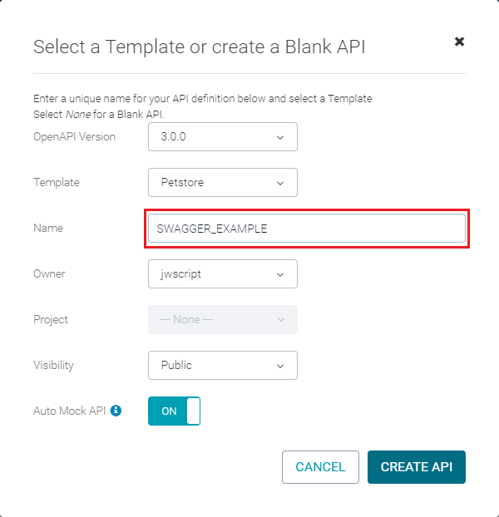The width and height of the screenshot is (499, 517).
Task: Open the OpenAPI Version 3.0.0 dropdown
Action: click(x=223, y=137)
